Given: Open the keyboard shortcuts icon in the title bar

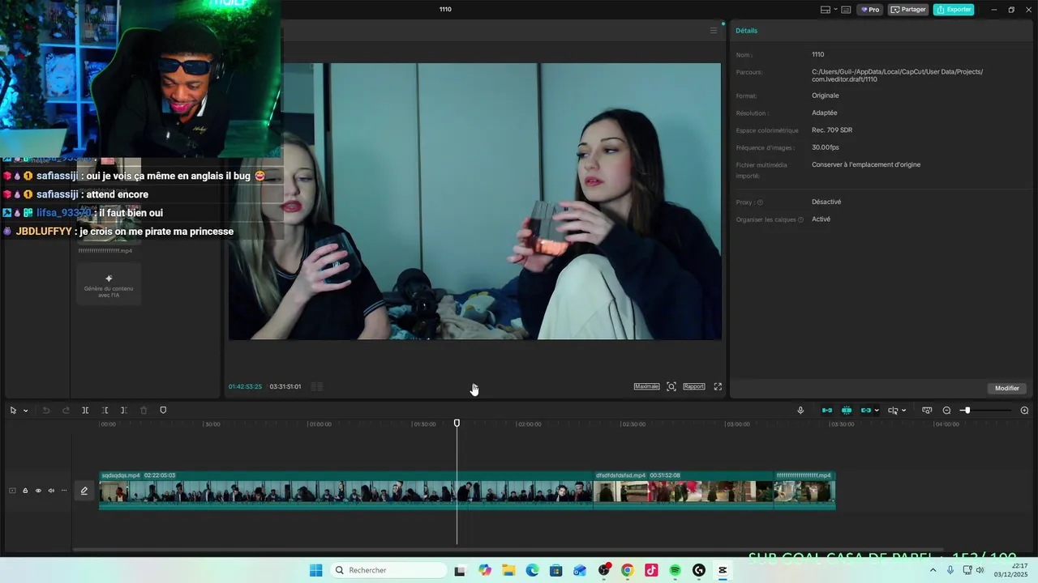Looking at the screenshot, I should 846,10.
